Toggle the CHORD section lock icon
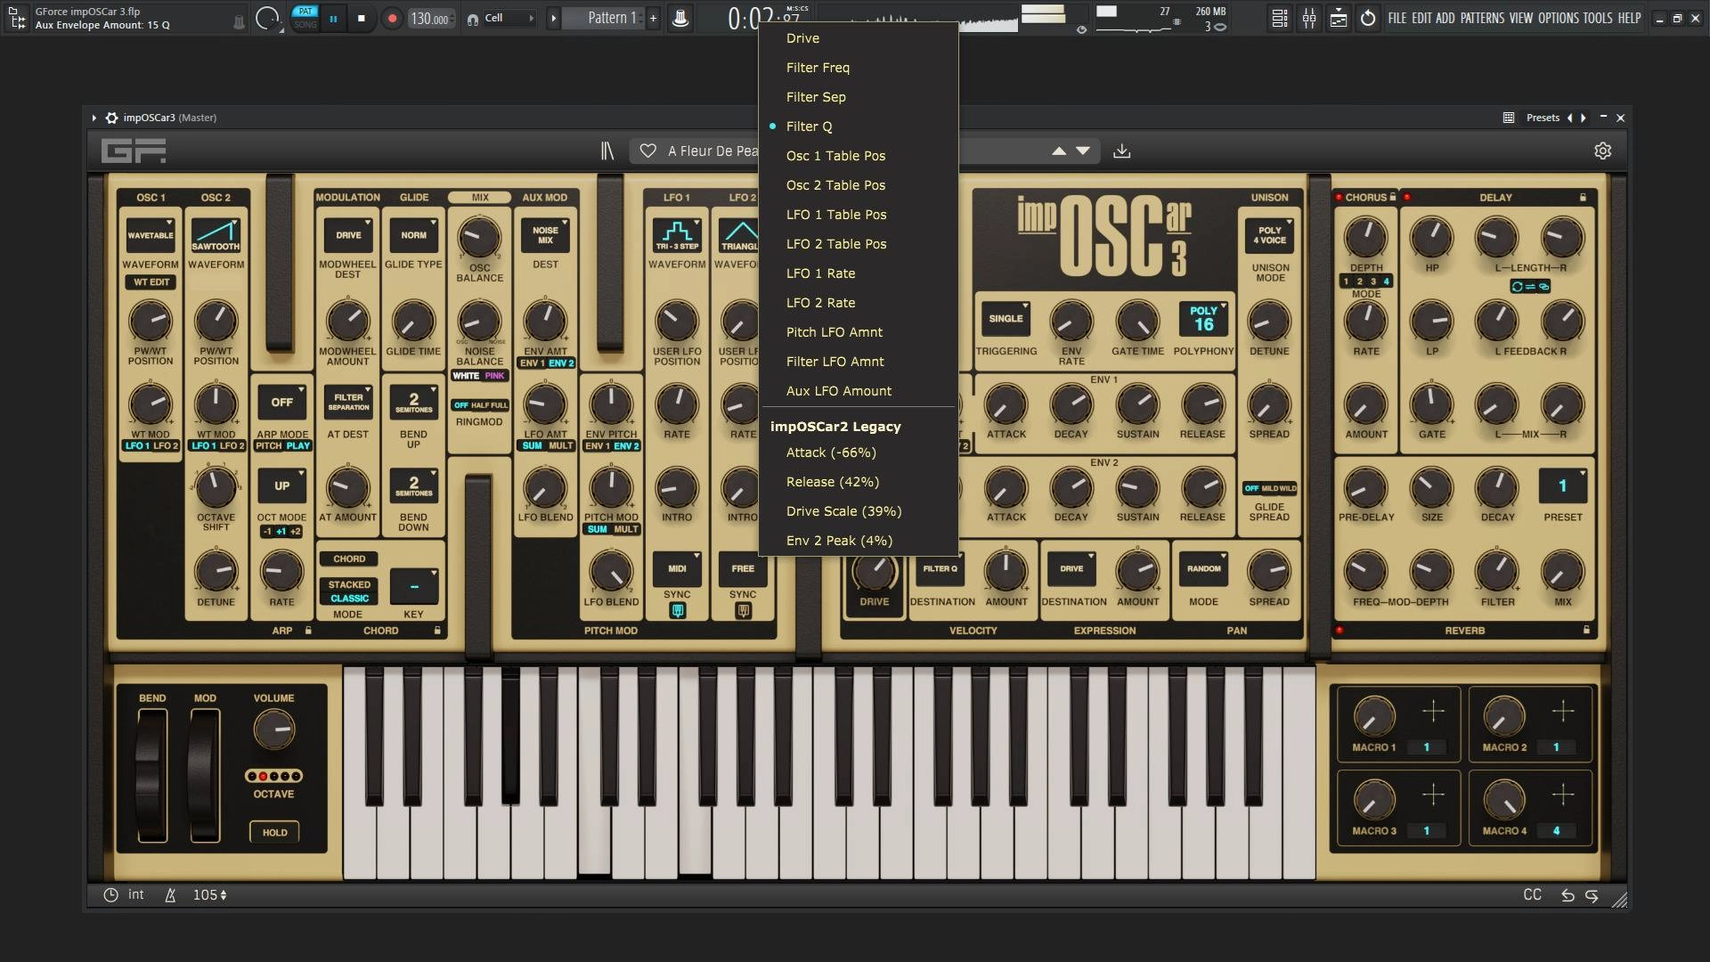This screenshot has width=1710, height=962. pos(437,631)
